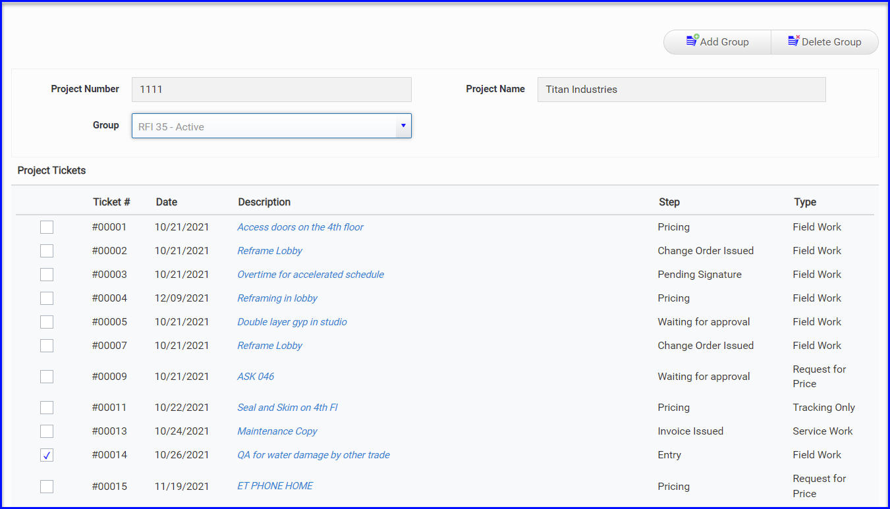This screenshot has height=509, width=890.
Task: Open the 'ET PHONE HOME' link
Action: click(x=275, y=486)
